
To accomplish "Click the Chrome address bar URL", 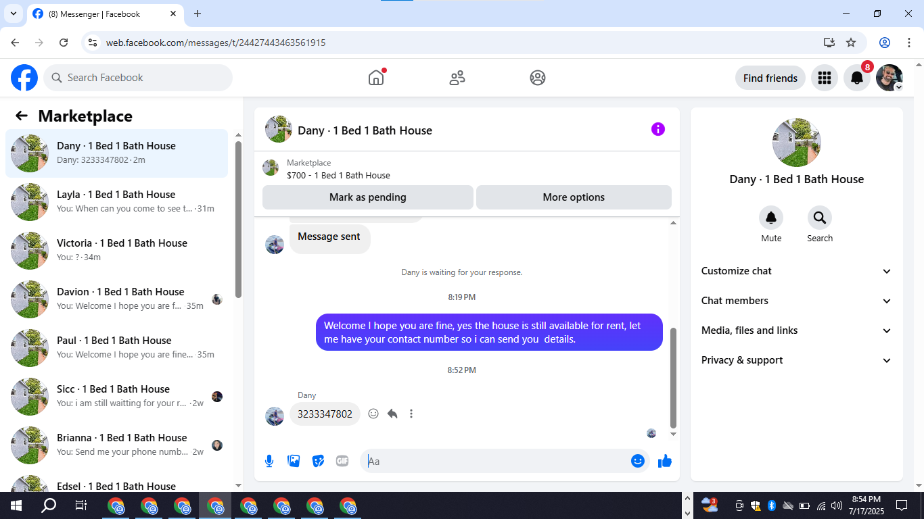I will 216,43.
